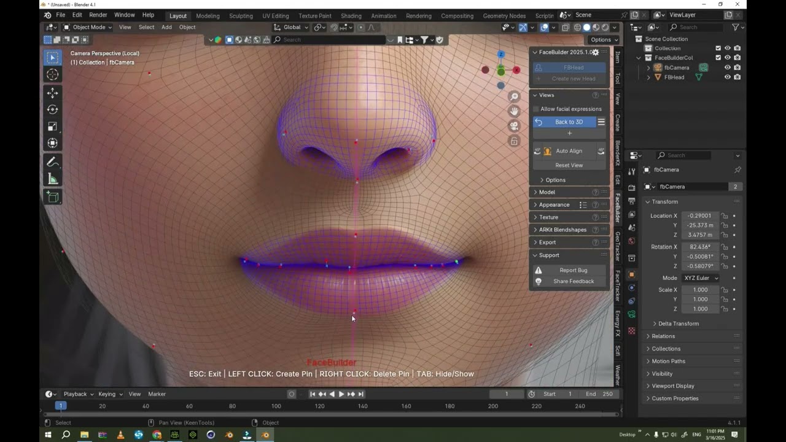This screenshot has width=786, height=442.
Task: Open the File menu
Action: click(61, 15)
